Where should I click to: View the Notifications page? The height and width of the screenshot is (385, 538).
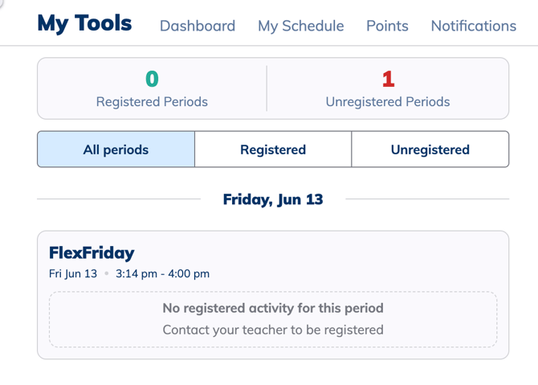click(473, 26)
